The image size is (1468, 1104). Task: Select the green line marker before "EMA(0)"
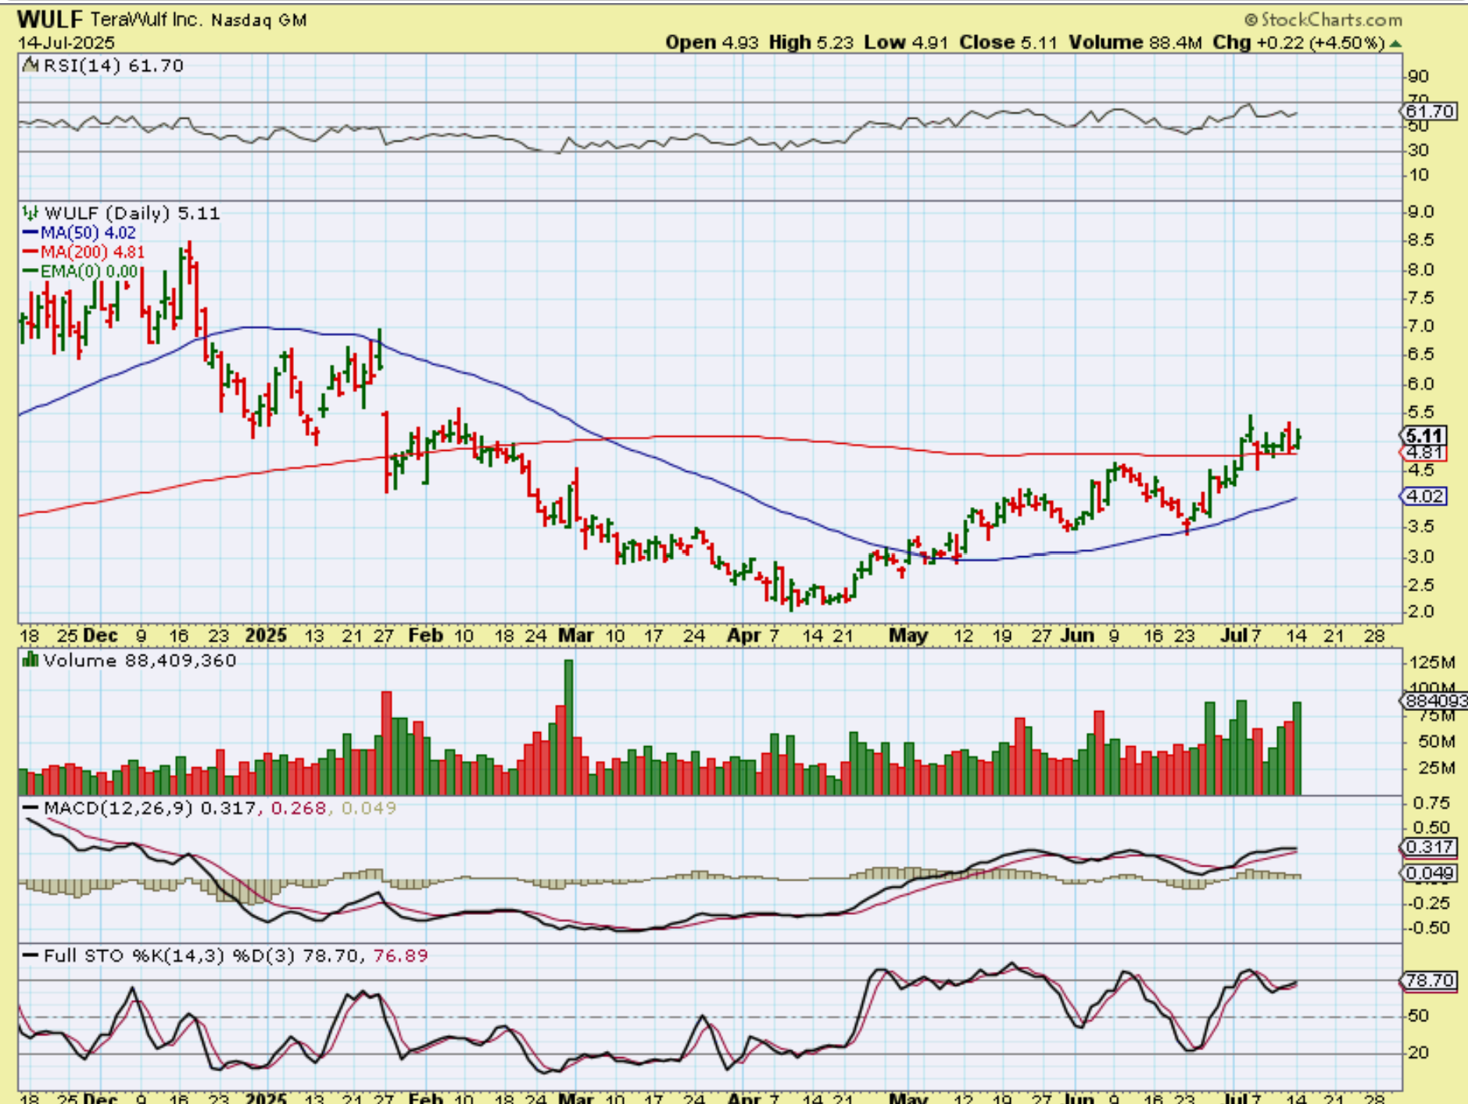pyautogui.click(x=30, y=271)
